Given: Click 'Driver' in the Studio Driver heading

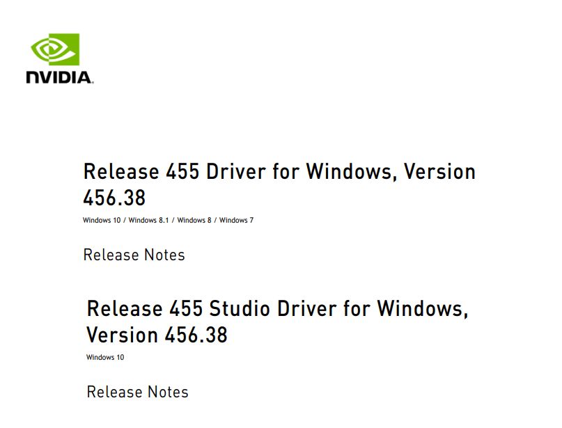Looking at the screenshot, I should click(307, 308).
